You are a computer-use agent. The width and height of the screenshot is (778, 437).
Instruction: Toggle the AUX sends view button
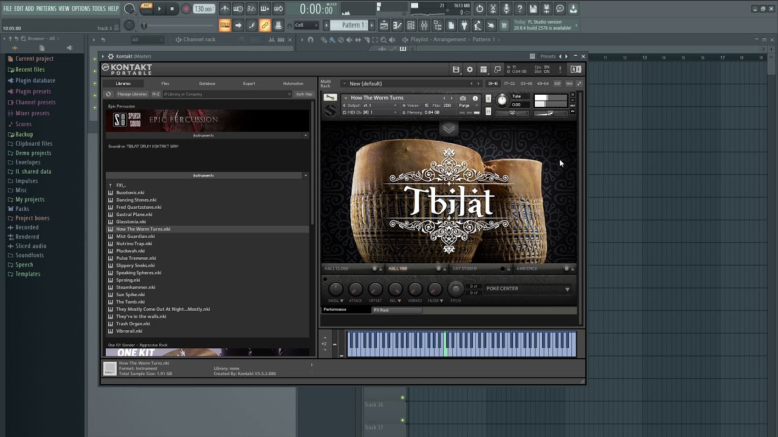pyautogui.click(x=569, y=83)
